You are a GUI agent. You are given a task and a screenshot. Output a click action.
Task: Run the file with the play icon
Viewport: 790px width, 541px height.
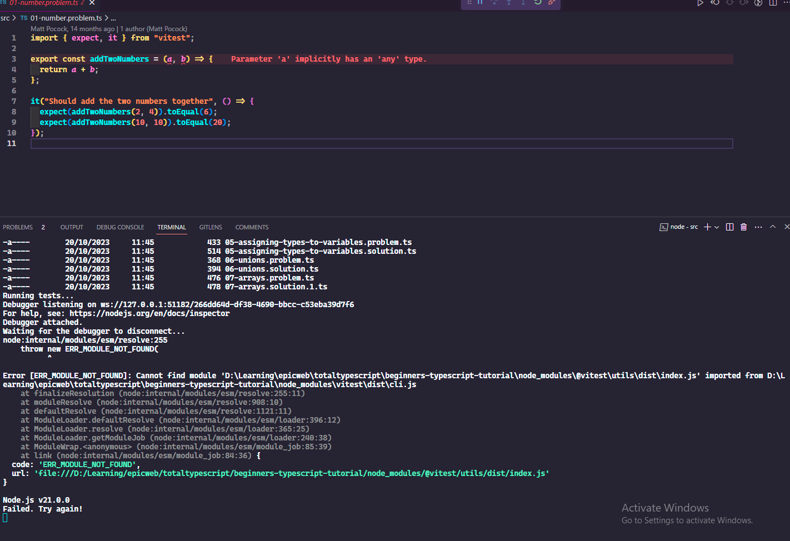[x=701, y=3]
